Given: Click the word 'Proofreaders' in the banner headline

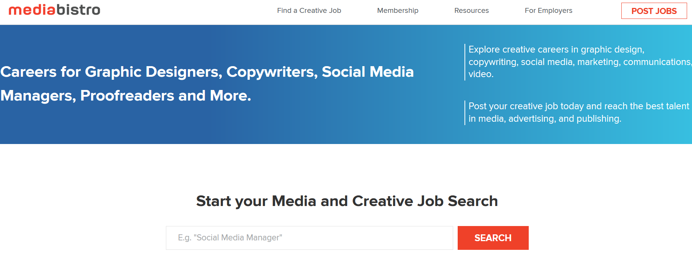Looking at the screenshot, I should click(x=127, y=96).
